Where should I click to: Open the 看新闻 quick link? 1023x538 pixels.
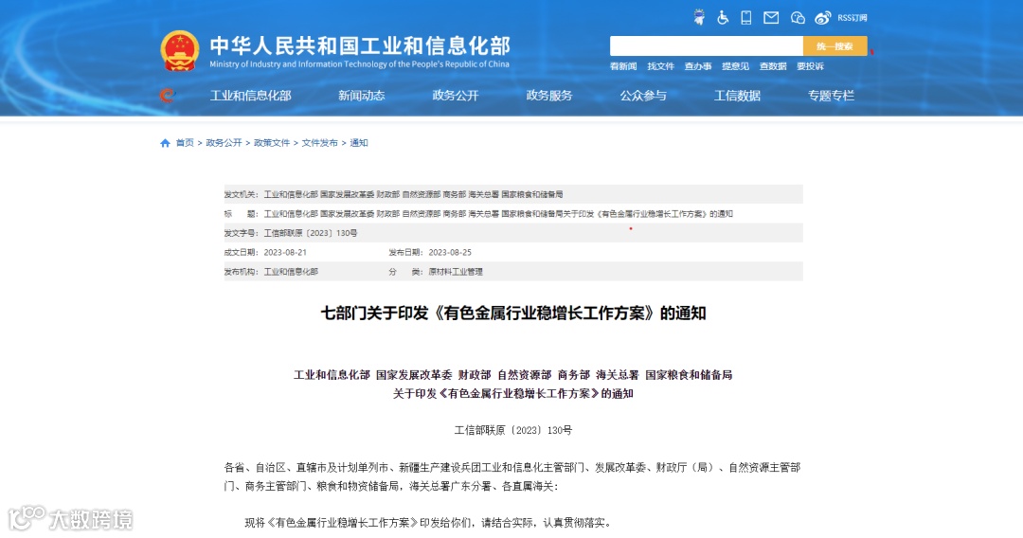(623, 66)
